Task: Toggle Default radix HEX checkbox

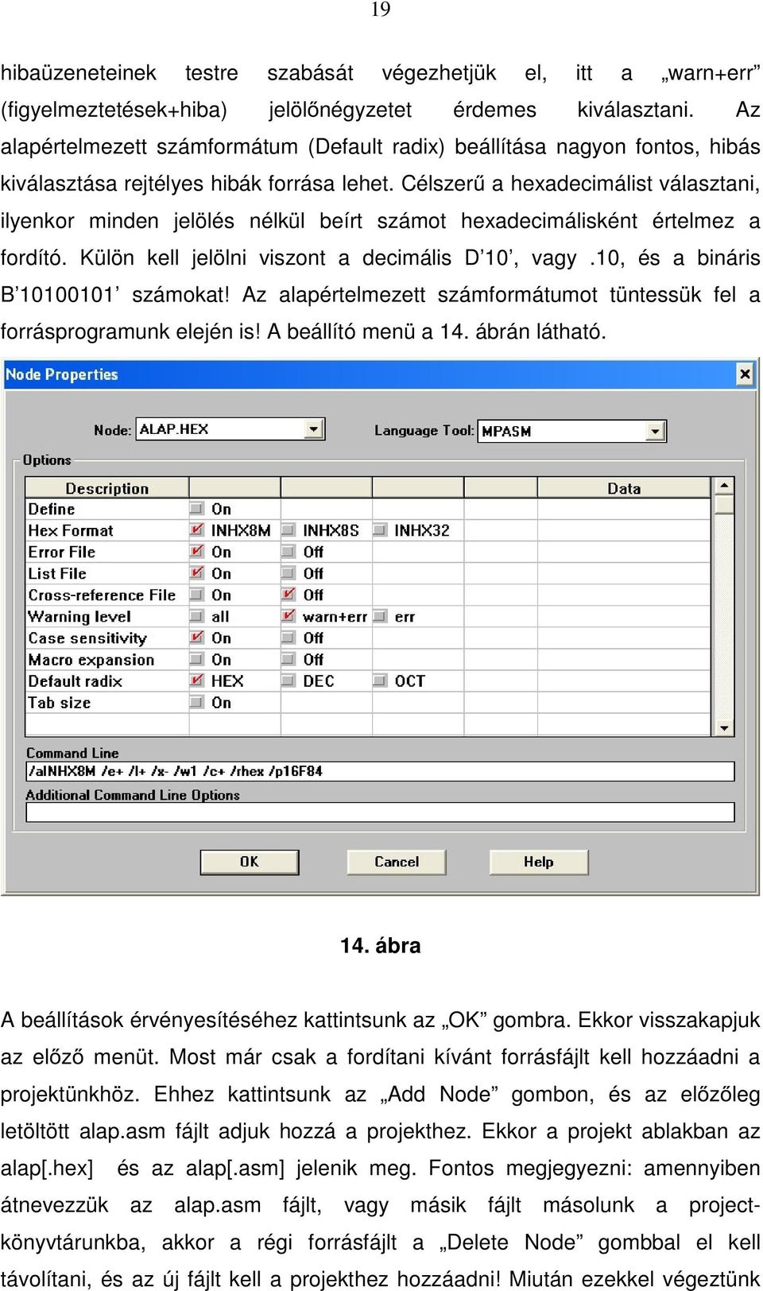Action: (x=196, y=680)
